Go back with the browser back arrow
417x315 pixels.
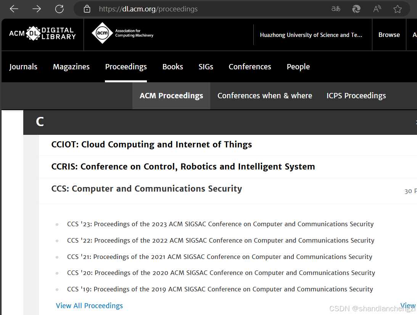click(14, 9)
